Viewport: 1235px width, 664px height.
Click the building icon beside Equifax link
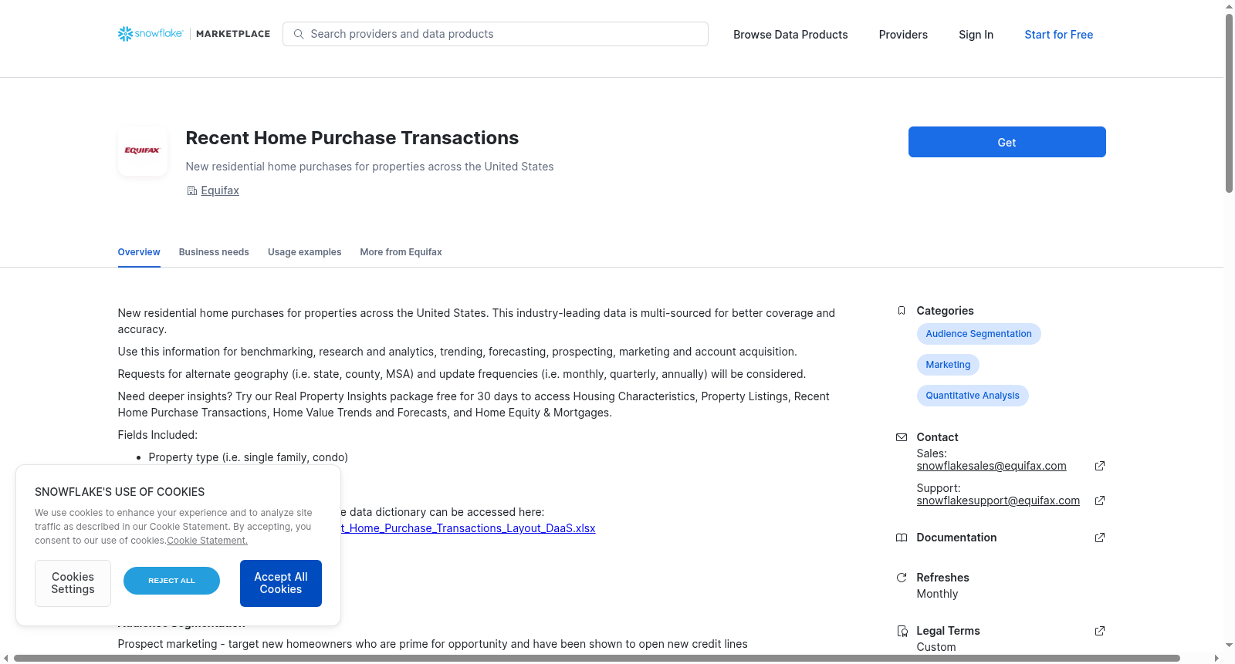click(x=192, y=190)
